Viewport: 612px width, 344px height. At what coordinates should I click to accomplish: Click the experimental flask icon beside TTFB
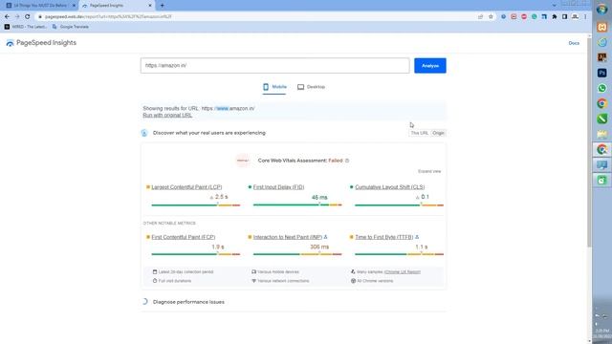(x=417, y=237)
